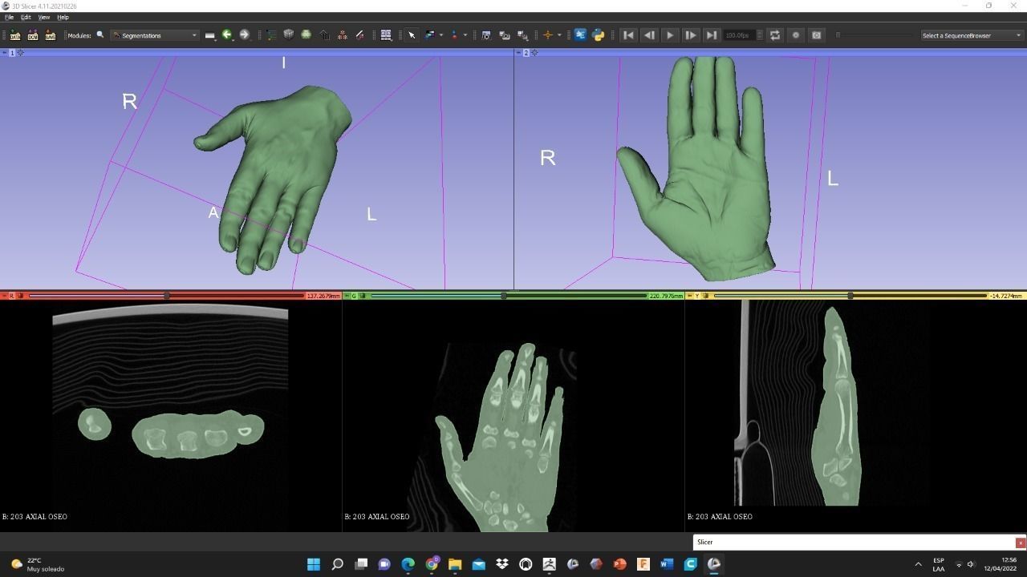Expand markup placement options dropdown arrow

pyautogui.click(x=465, y=35)
